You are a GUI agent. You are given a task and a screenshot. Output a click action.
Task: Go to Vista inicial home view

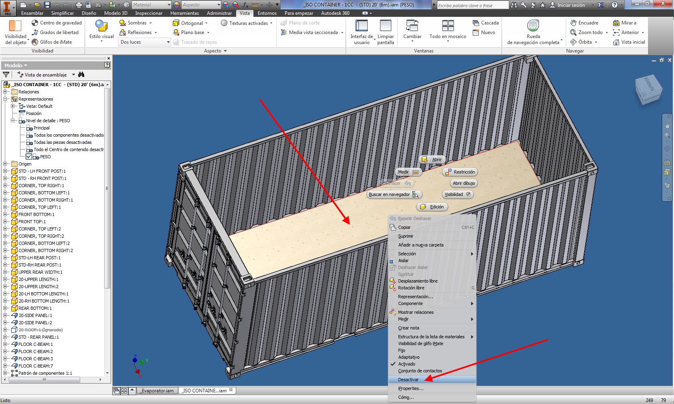point(629,42)
